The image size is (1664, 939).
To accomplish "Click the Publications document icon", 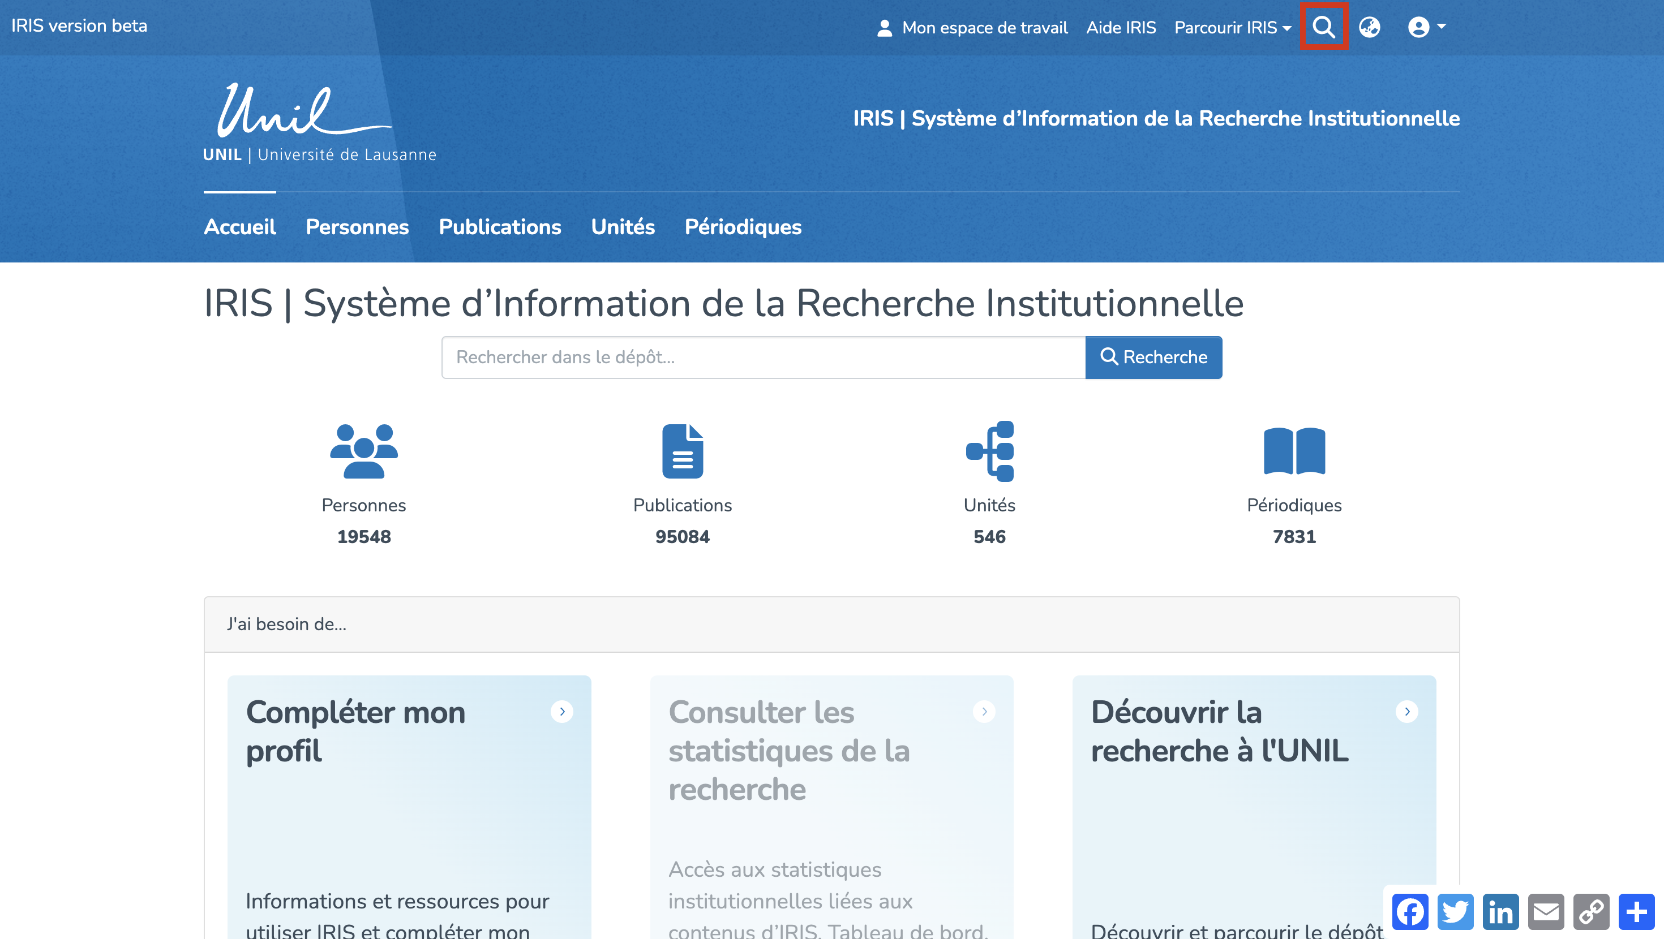I will [x=682, y=451].
